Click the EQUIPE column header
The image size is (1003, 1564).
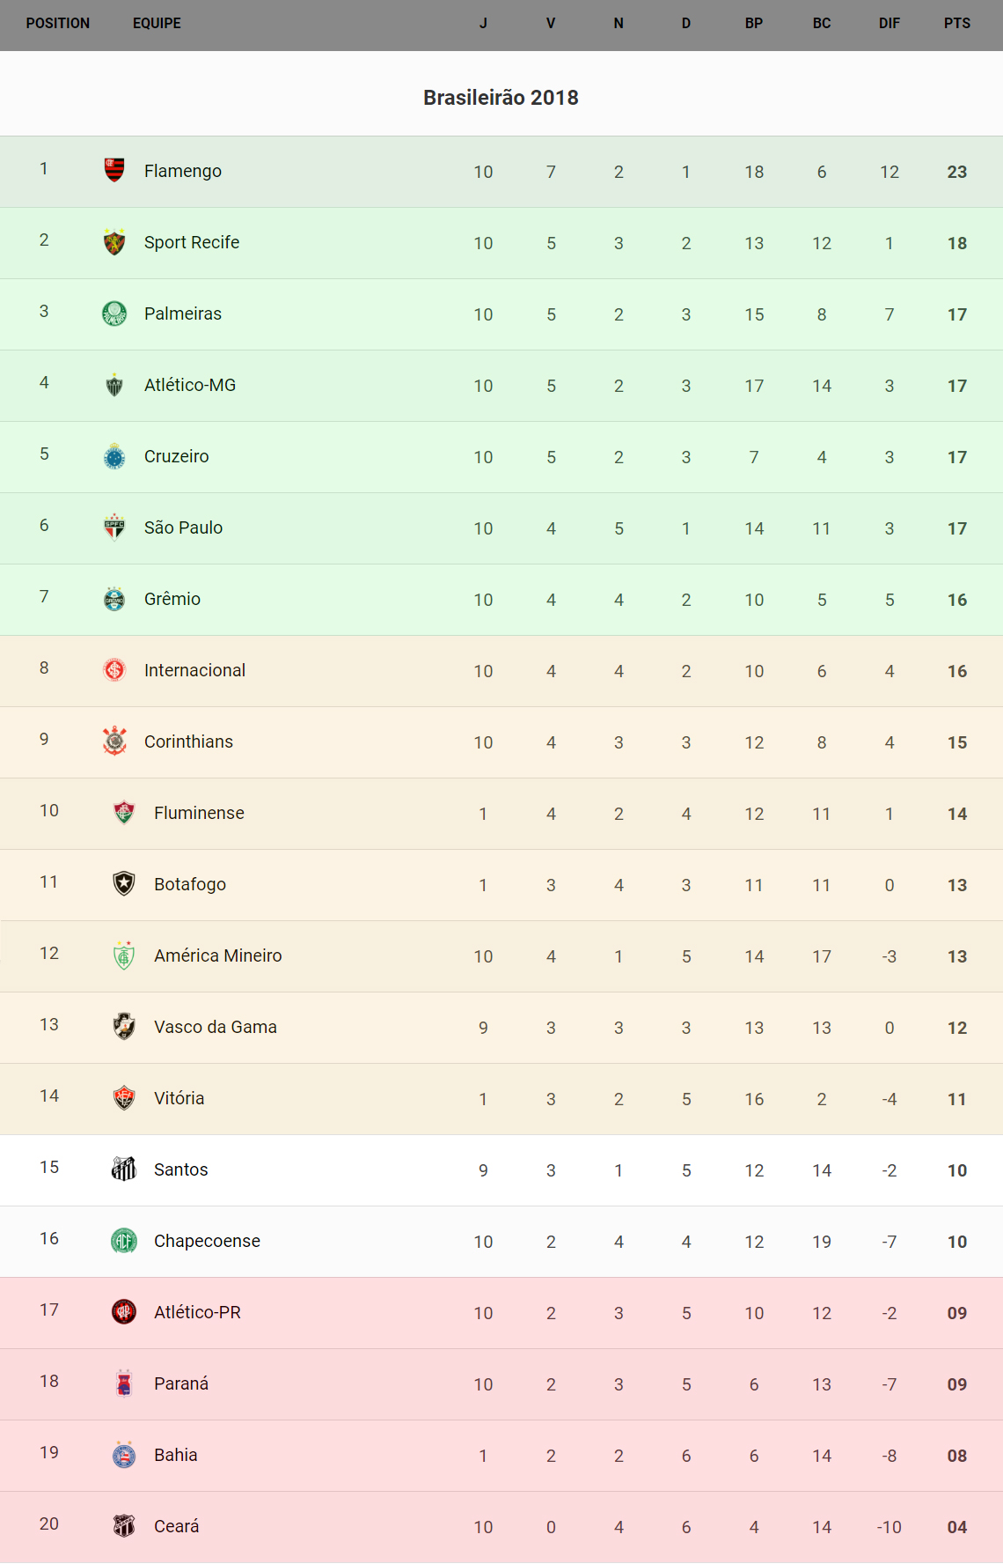tap(157, 23)
